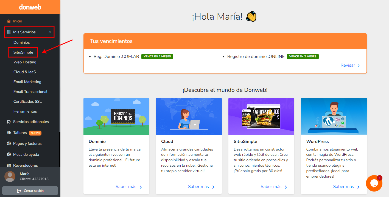The height and width of the screenshot is (197, 389).
Task: Click VENCE EN 2 MESES badge for .COM.AR
Action: point(157,57)
